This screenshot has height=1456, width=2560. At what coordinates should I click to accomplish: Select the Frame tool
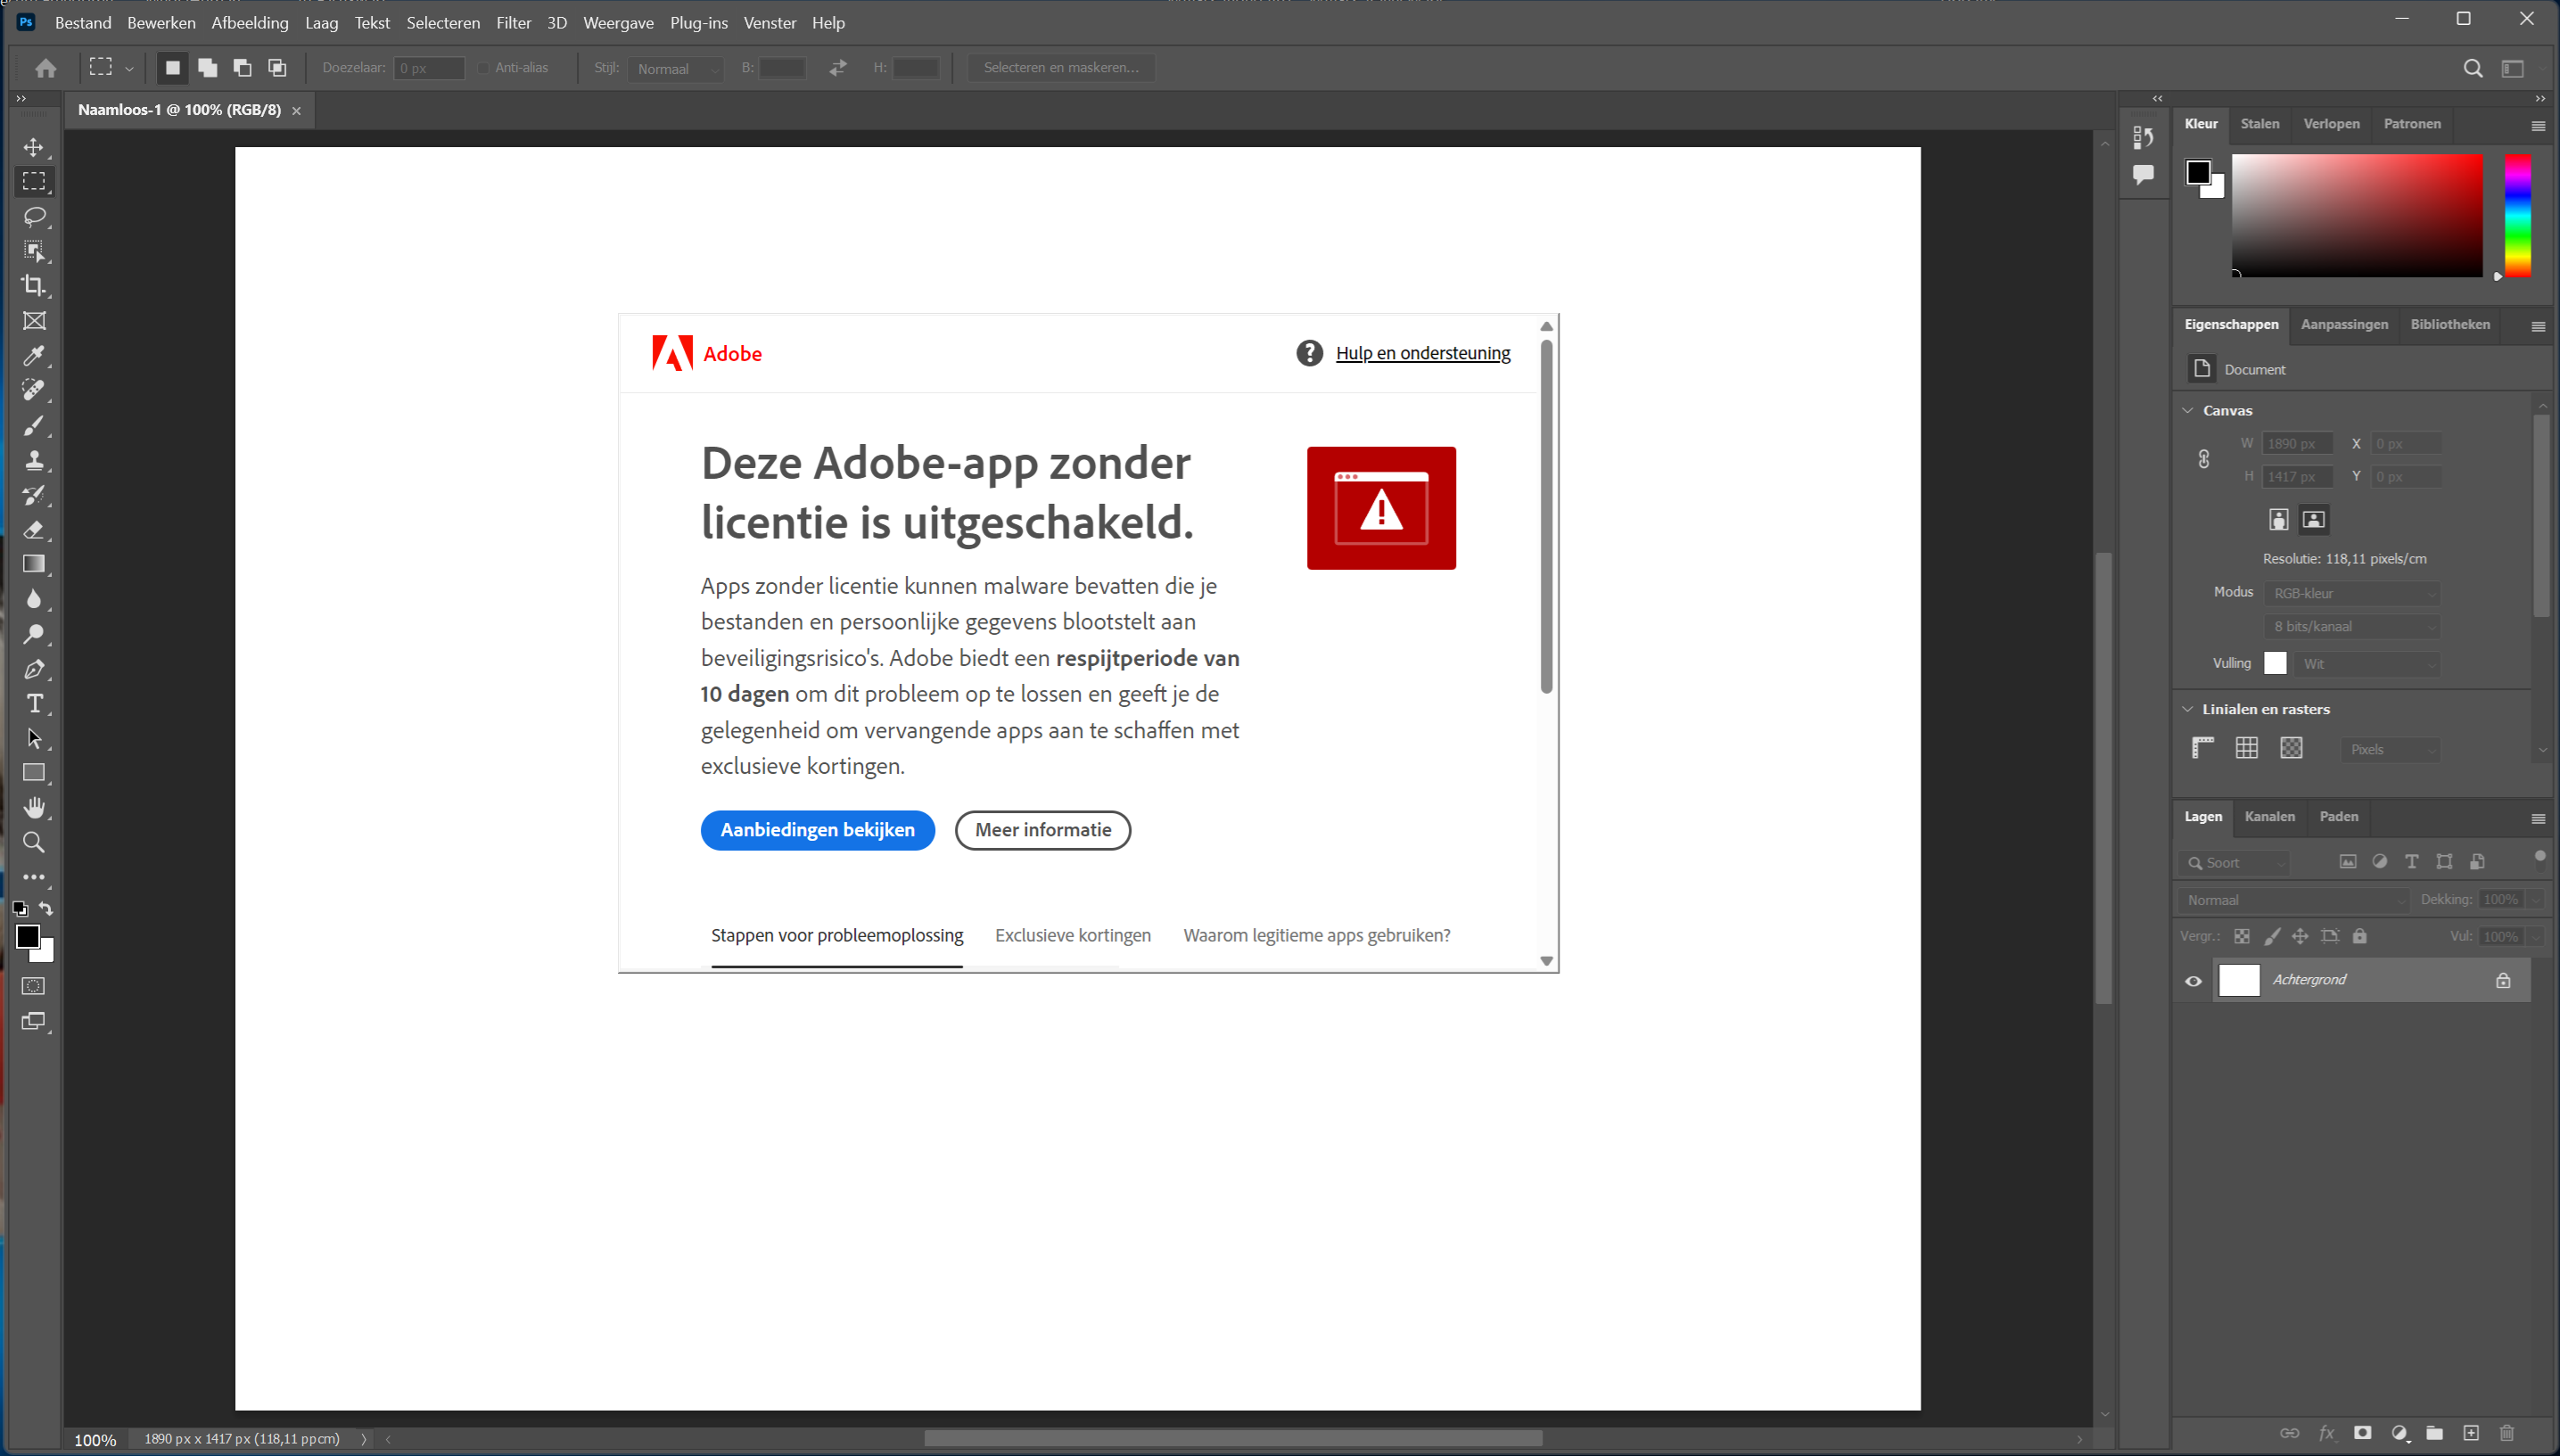pyautogui.click(x=34, y=320)
